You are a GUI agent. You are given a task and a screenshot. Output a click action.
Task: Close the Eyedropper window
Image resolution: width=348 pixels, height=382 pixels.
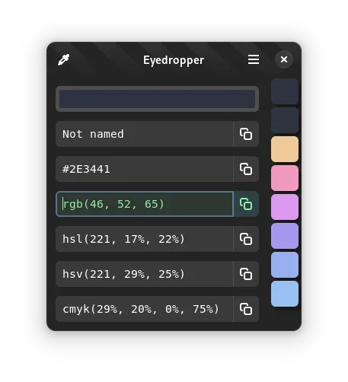click(284, 59)
